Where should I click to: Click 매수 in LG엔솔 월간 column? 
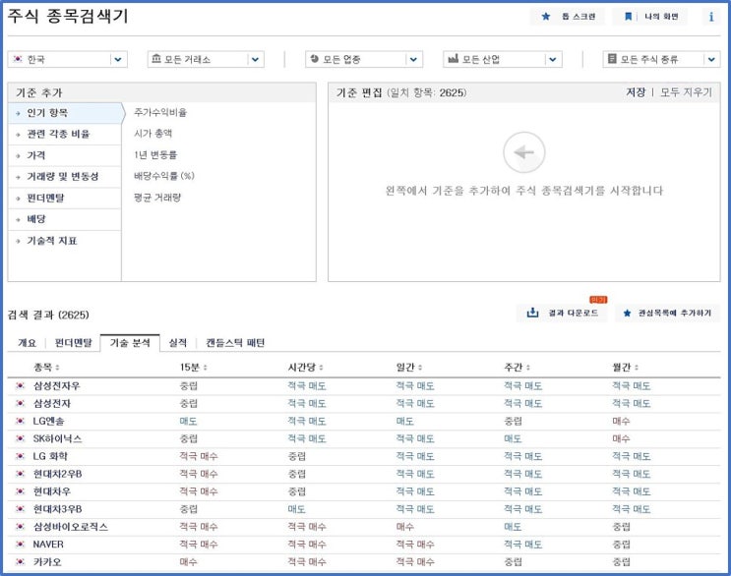click(x=621, y=422)
